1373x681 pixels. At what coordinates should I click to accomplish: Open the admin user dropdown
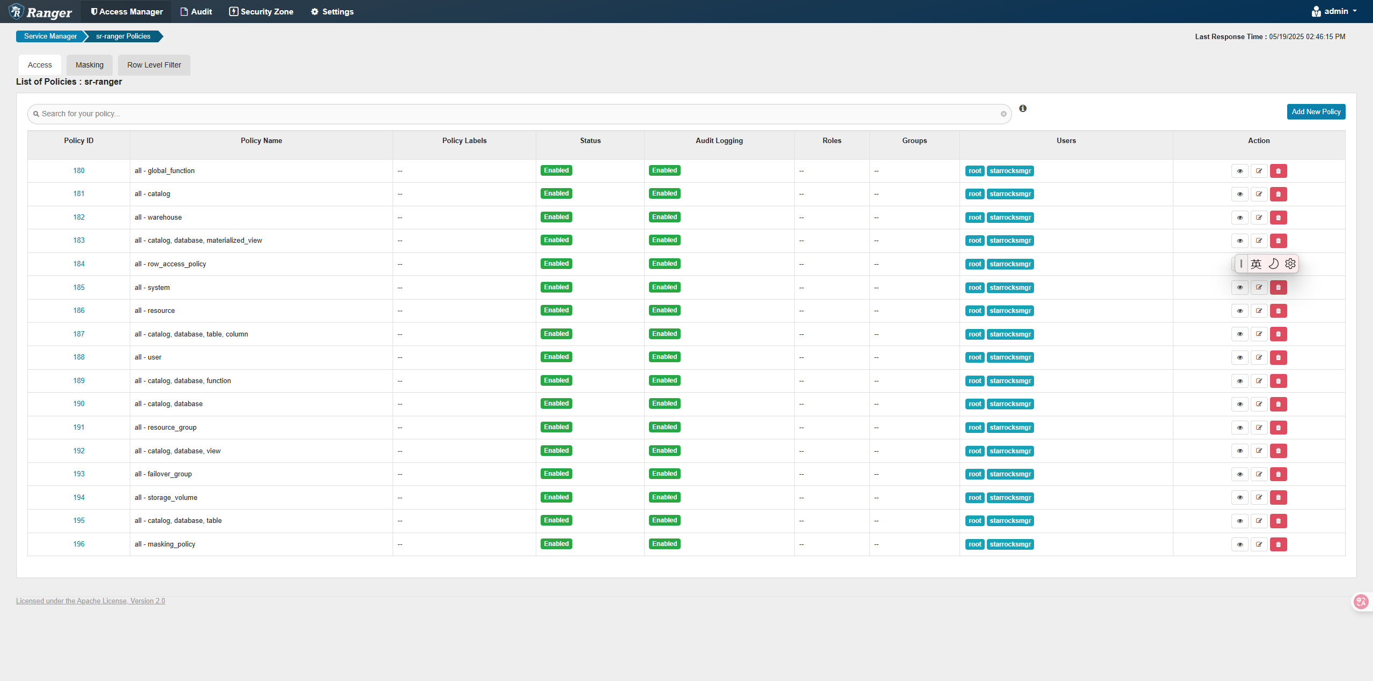coord(1335,11)
